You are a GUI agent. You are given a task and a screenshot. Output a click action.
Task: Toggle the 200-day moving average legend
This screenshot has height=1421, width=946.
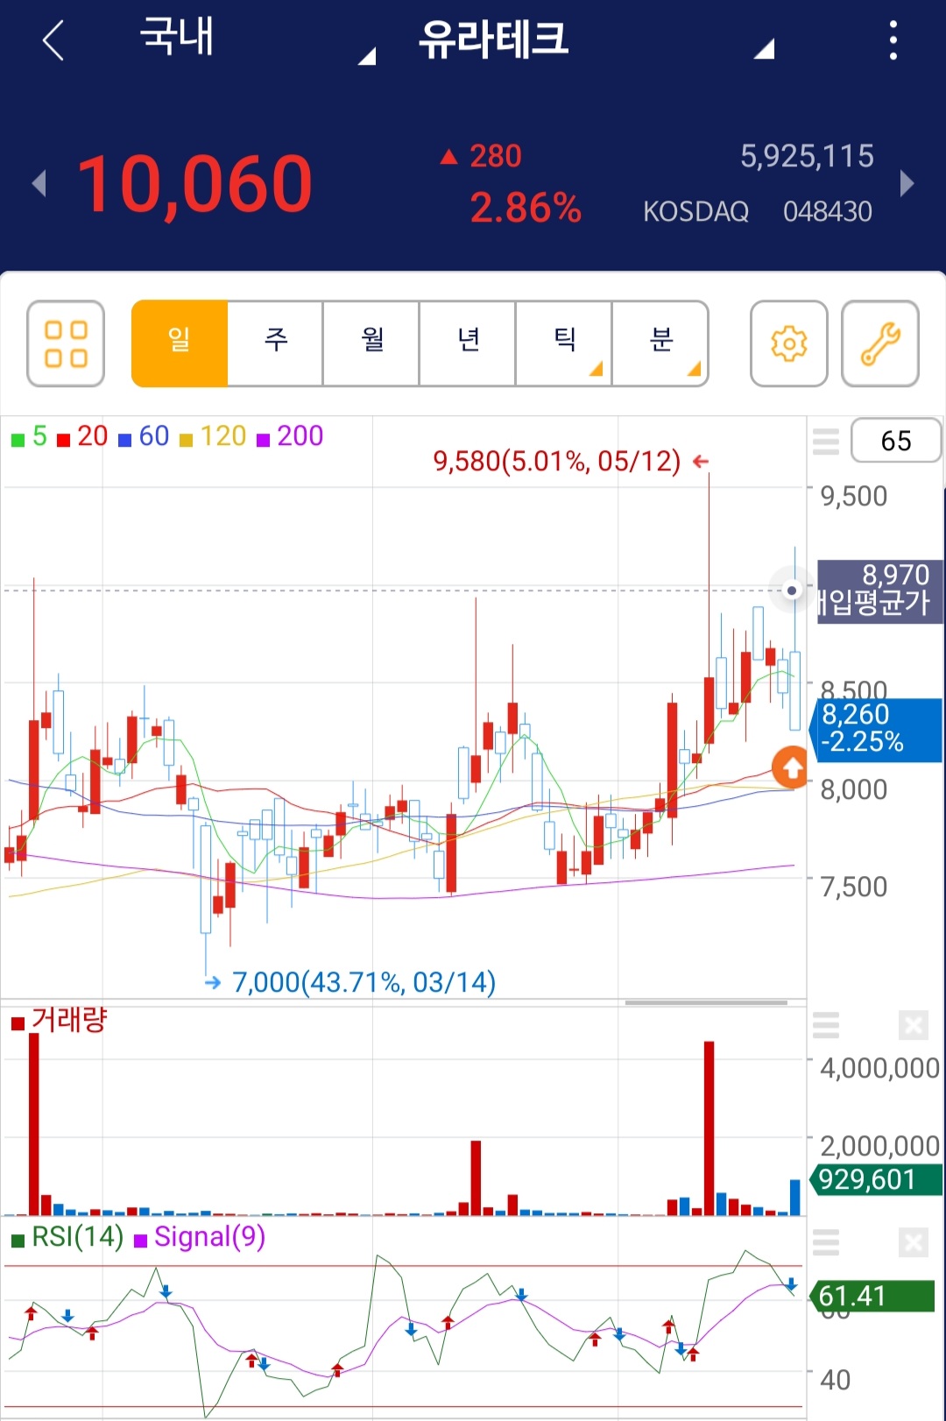coord(290,436)
